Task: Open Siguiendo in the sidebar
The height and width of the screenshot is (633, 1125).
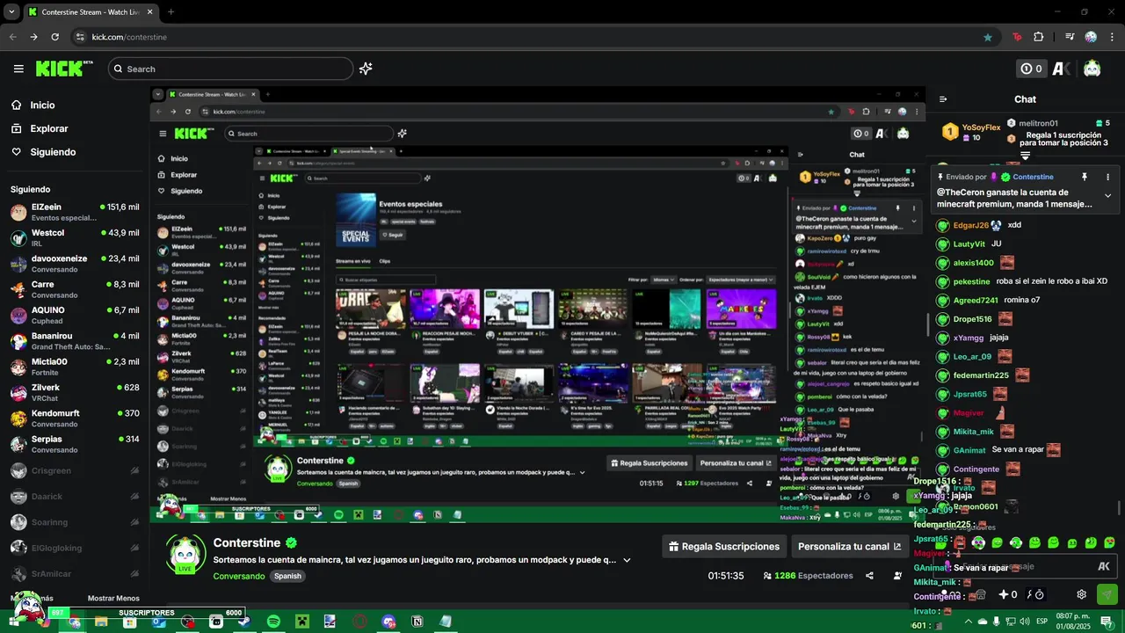Action: coord(53,152)
